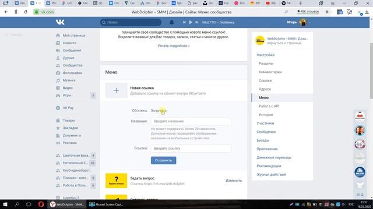
Task: Click the Сохранить button
Action: click(163, 160)
